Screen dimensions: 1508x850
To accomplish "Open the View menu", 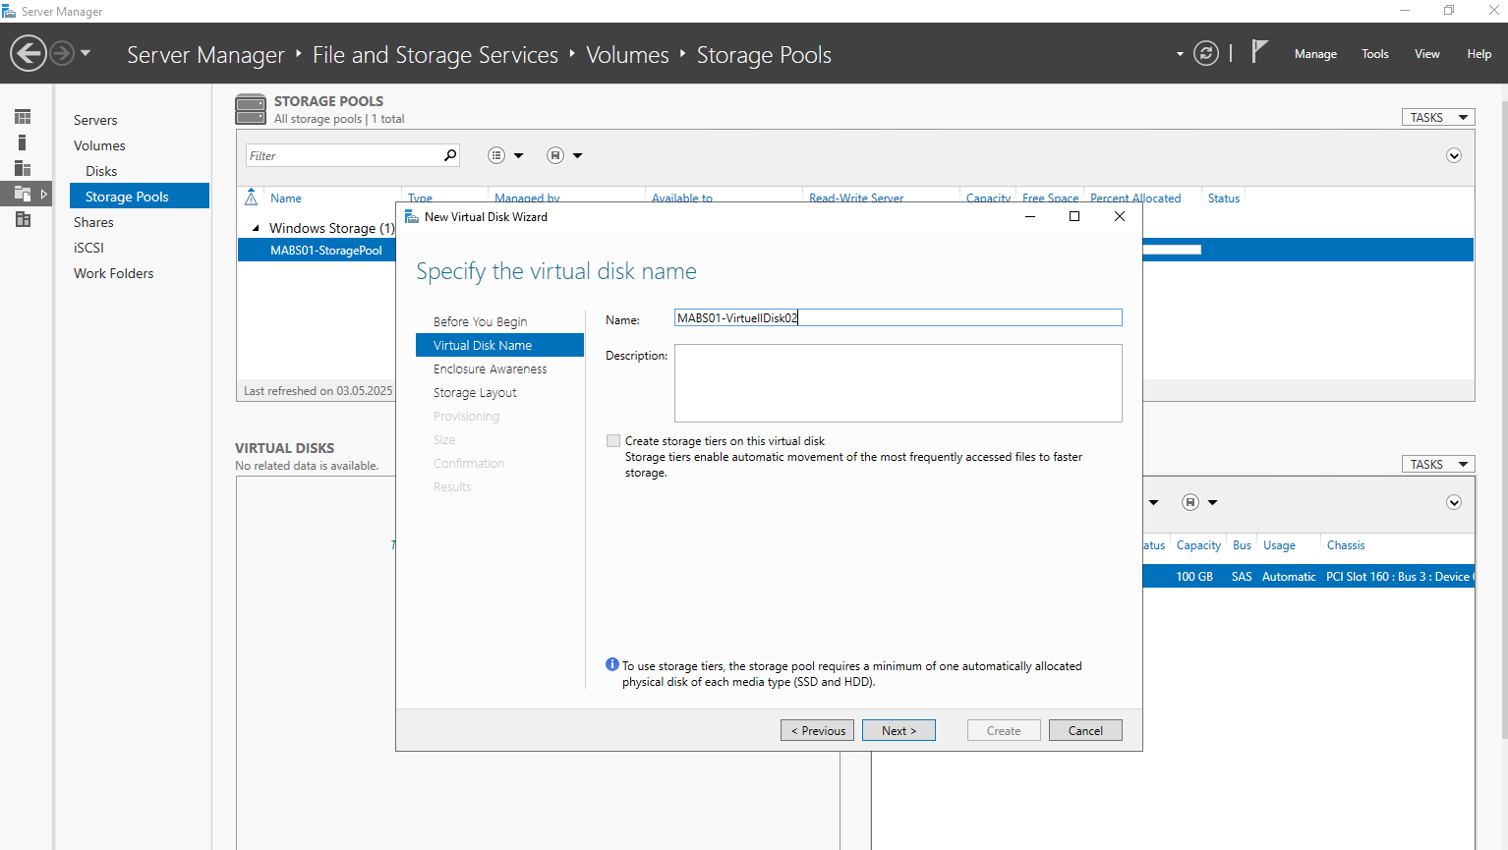I will [1426, 54].
